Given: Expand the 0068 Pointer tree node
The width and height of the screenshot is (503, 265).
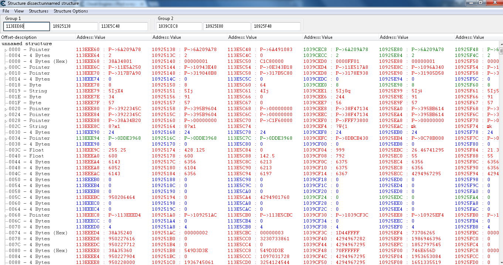Looking at the screenshot, I should point(6,215).
